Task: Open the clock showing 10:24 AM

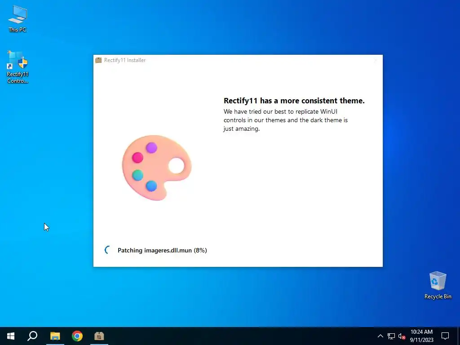Action: tap(421, 336)
